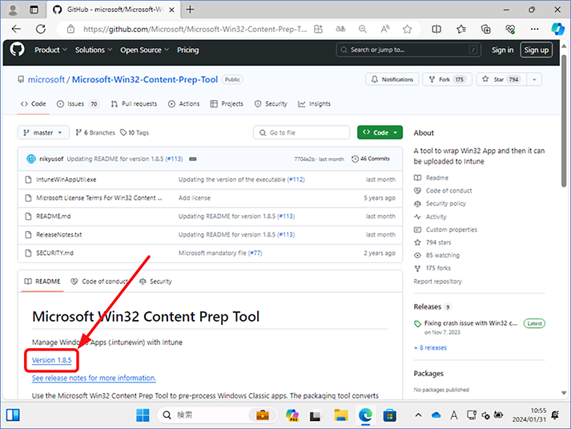Open the widgets panel icon on taskbar
The image size is (571, 429).
pyautogui.click(x=13, y=415)
